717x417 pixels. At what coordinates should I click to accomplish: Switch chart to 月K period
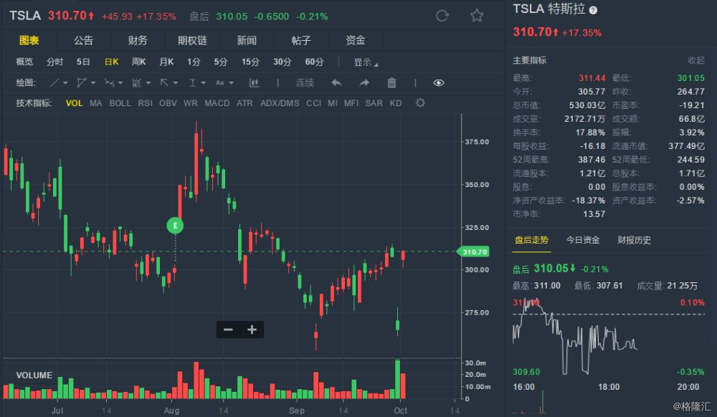click(x=166, y=62)
